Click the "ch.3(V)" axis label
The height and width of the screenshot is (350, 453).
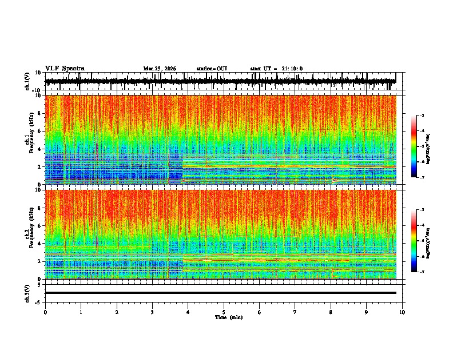tap(27, 293)
